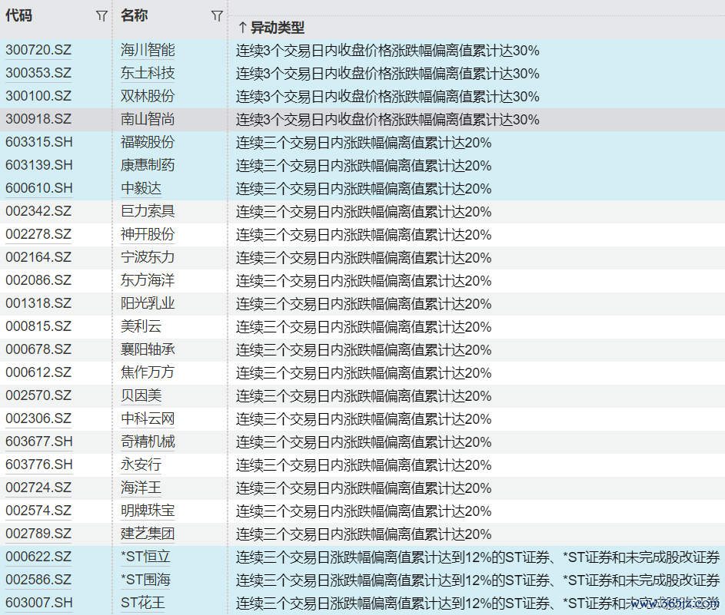Viewport: 725px width, 615px height.
Task: Open stock name 中毅达
Action: 141,188
